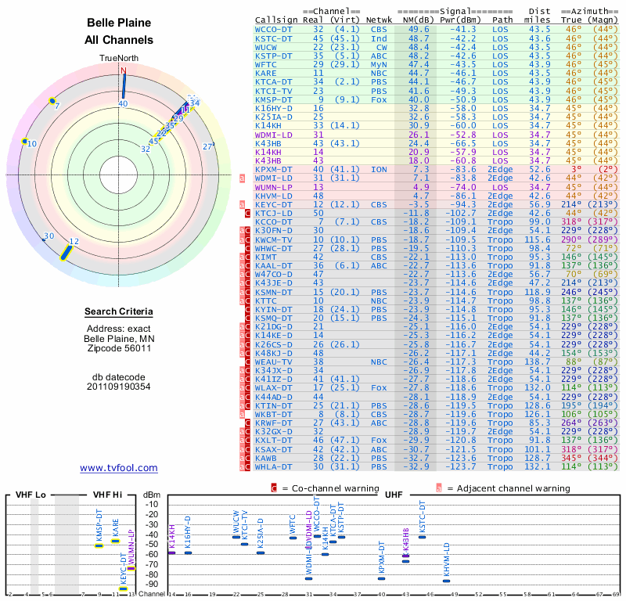
Task: Select the channel 30 dot on radar
Action: coord(55,240)
